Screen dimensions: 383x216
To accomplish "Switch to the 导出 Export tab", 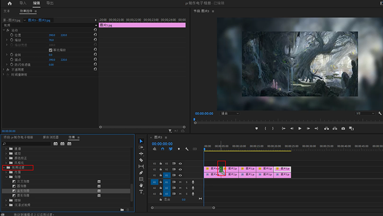I will click(x=50, y=3).
